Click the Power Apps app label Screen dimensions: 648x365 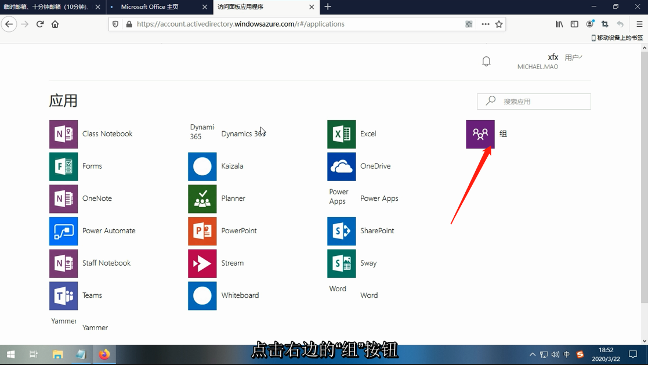point(379,198)
